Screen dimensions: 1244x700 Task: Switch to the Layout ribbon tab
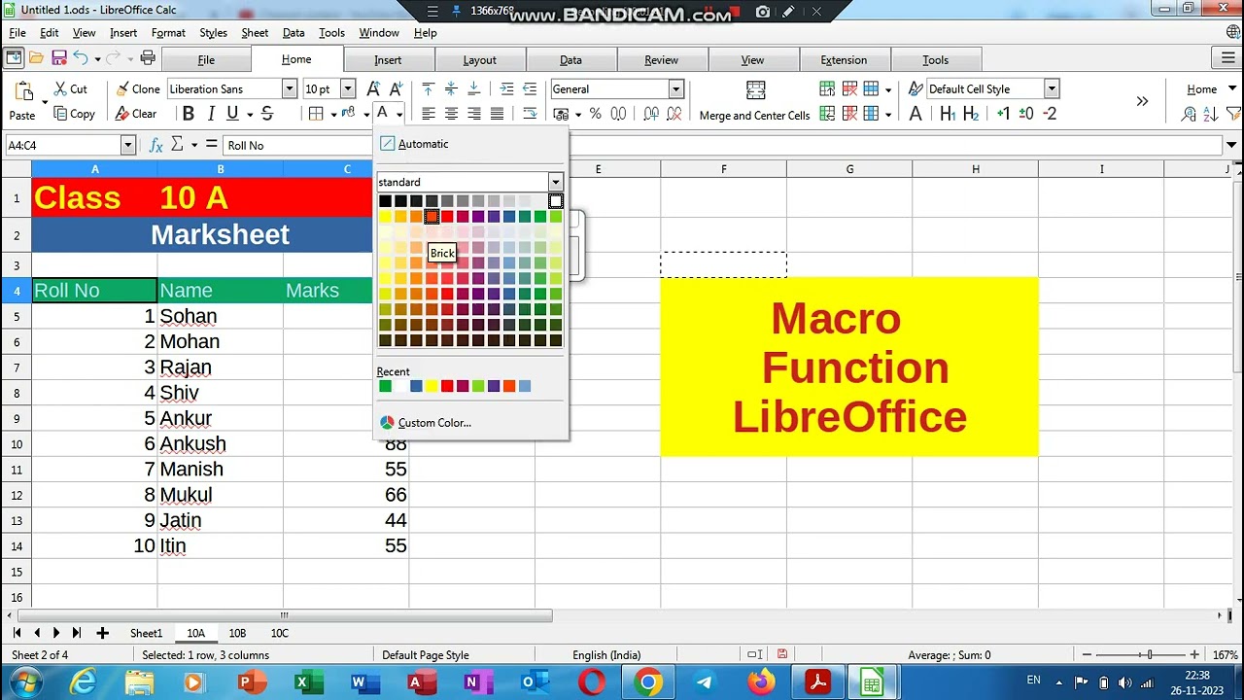click(479, 59)
